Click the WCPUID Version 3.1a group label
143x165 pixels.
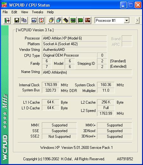click(x=35, y=30)
